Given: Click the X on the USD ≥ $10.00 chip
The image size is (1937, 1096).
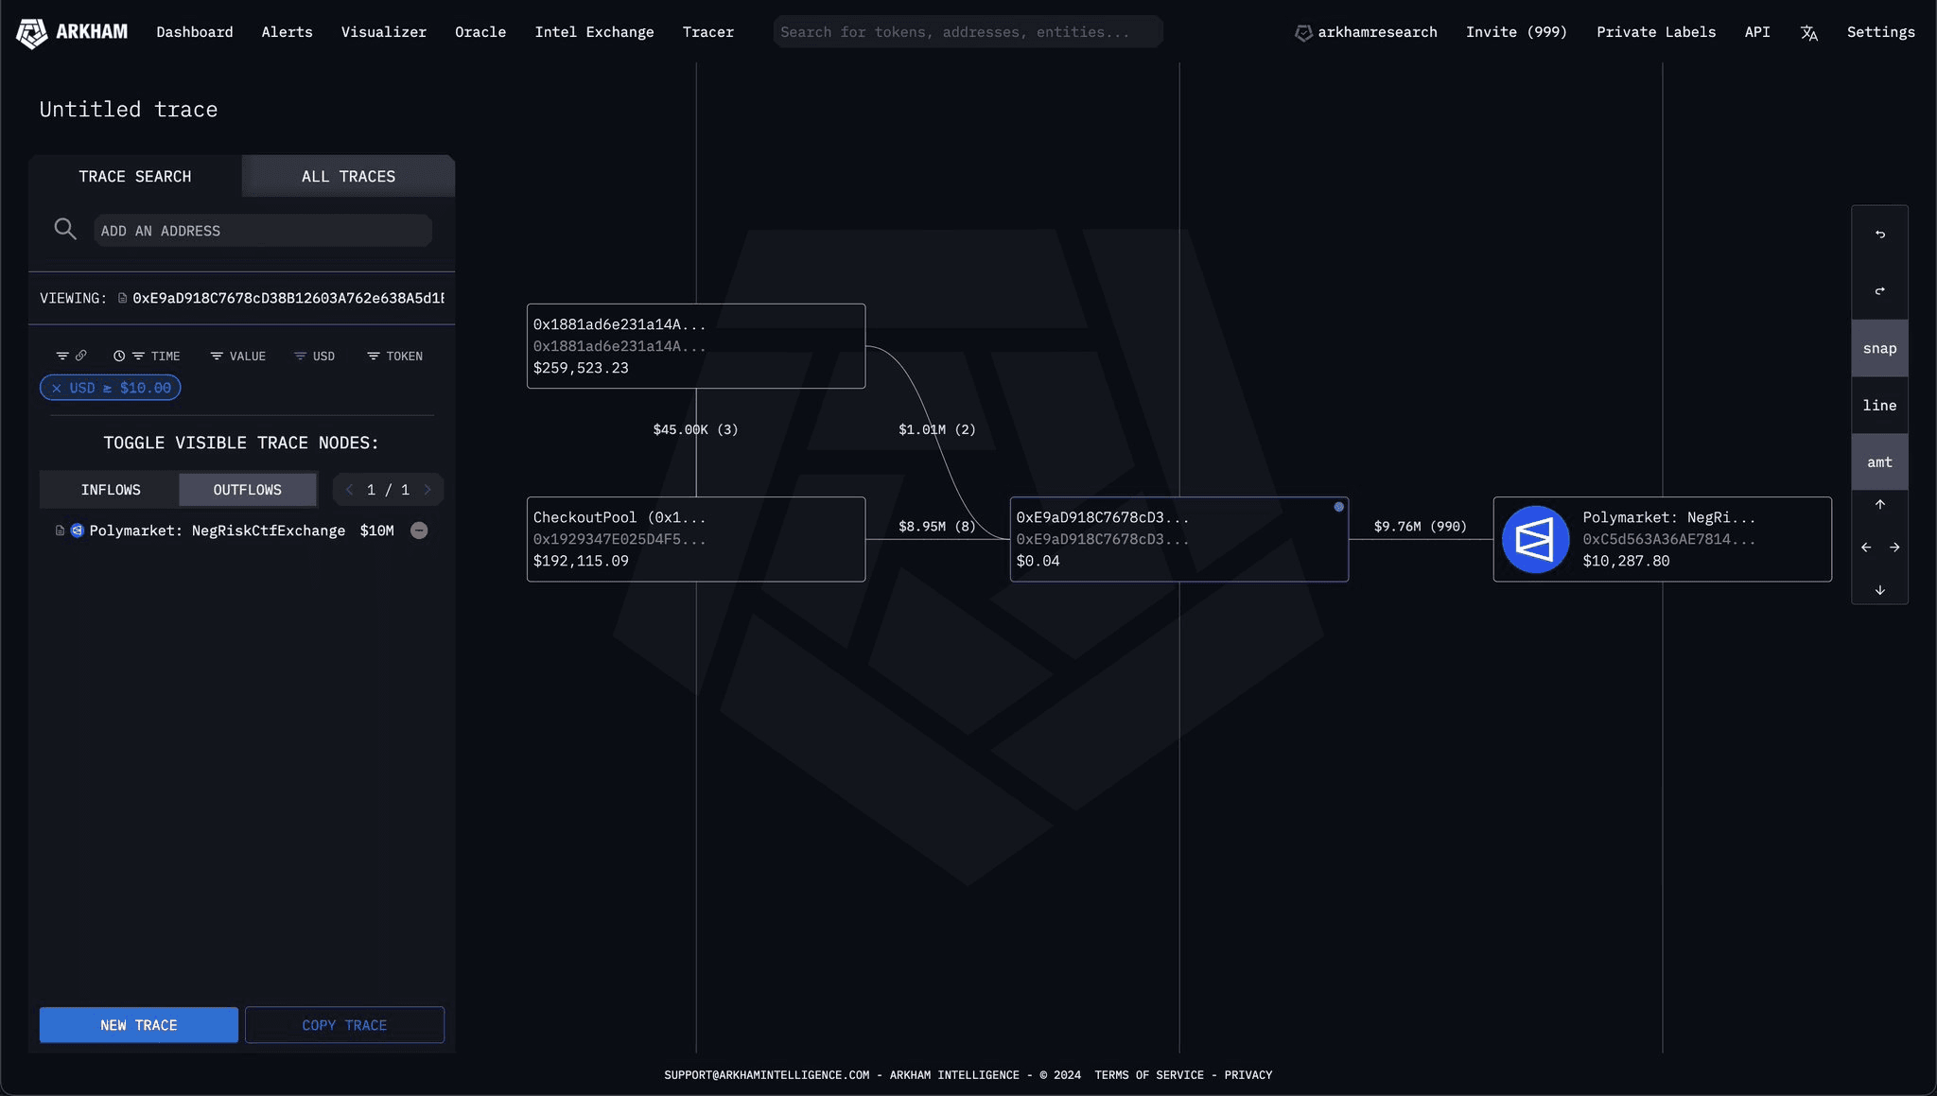Looking at the screenshot, I should (x=57, y=388).
